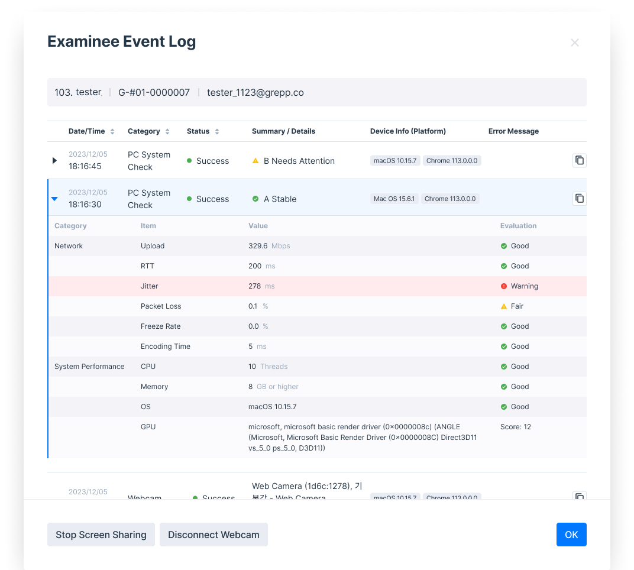
Task: Collapse the 18:16:30 PC System Check row
Action: pos(54,199)
